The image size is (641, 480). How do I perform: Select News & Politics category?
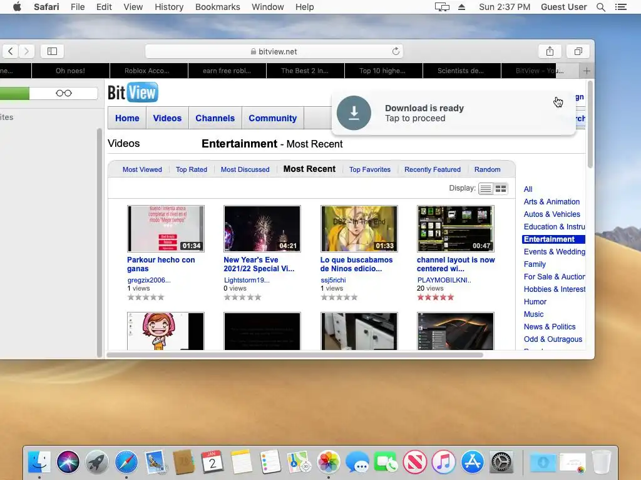click(550, 327)
